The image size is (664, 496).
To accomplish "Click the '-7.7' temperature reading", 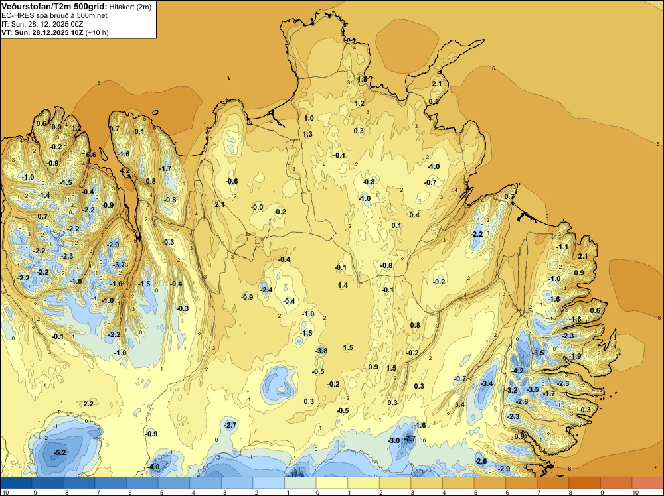I will [x=409, y=439].
